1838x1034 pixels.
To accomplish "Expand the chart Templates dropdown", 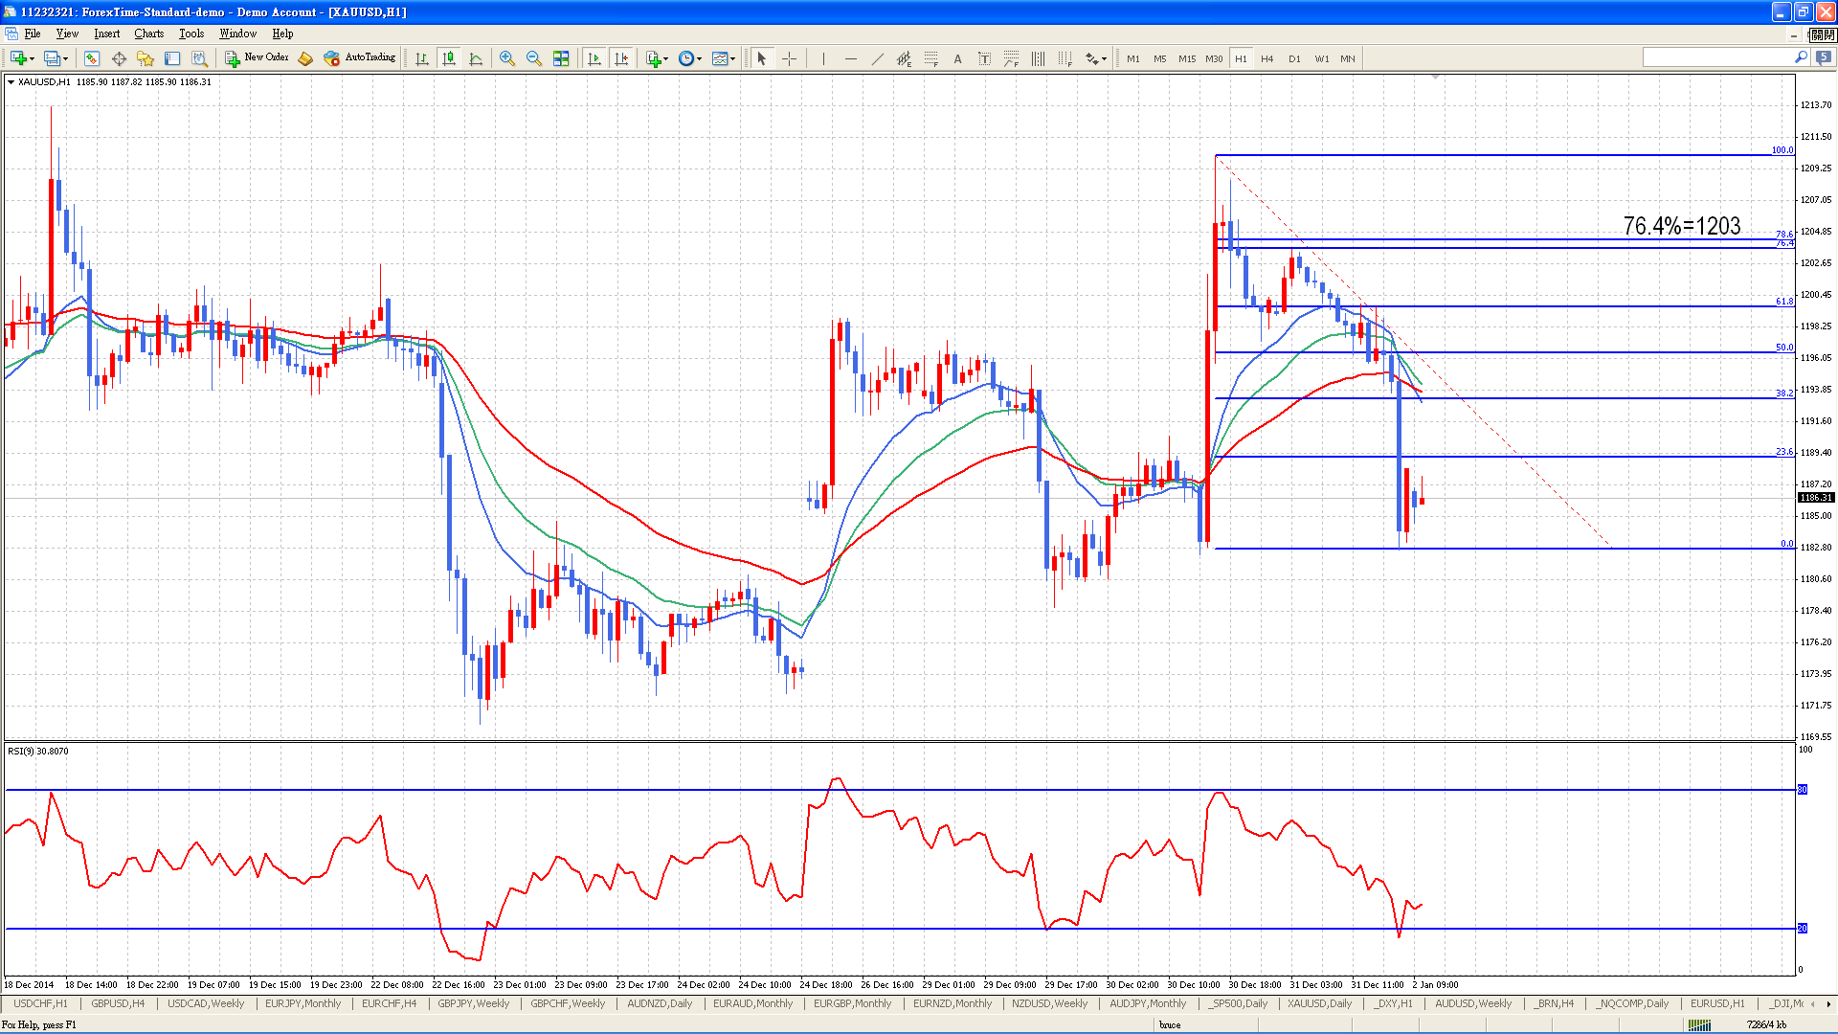I will click(724, 58).
